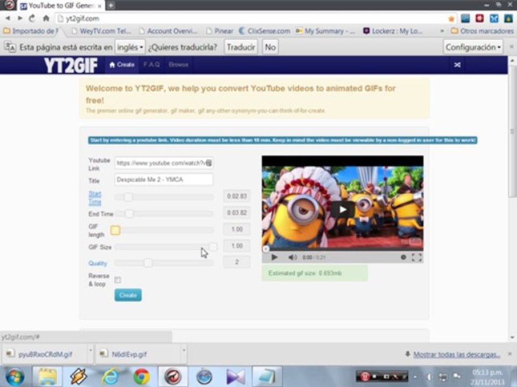Open the video watch-later clock icon
This screenshot has height=387, width=517.
click(x=403, y=257)
